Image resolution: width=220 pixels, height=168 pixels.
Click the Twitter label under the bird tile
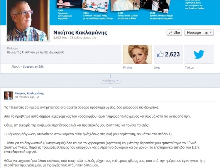190,68
